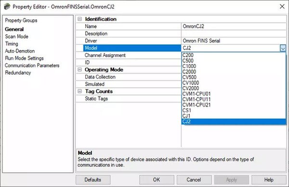
Task: Click the Property Editor app icon in title bar
Action: coord(7,7)
